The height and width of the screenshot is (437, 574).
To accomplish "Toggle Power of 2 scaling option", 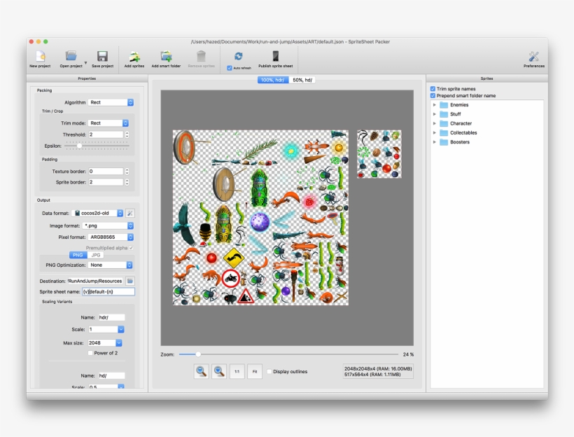I will click(90, 354).
